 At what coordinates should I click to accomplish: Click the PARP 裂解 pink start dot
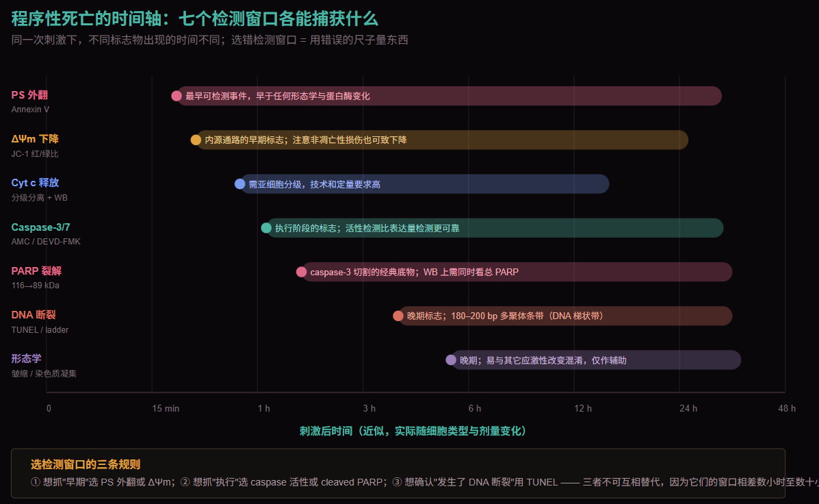[301, 271]
